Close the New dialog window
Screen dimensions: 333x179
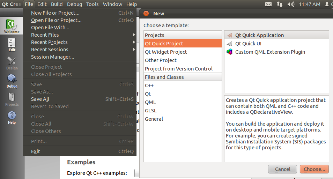pyautogui.click(x=146, y=14)
